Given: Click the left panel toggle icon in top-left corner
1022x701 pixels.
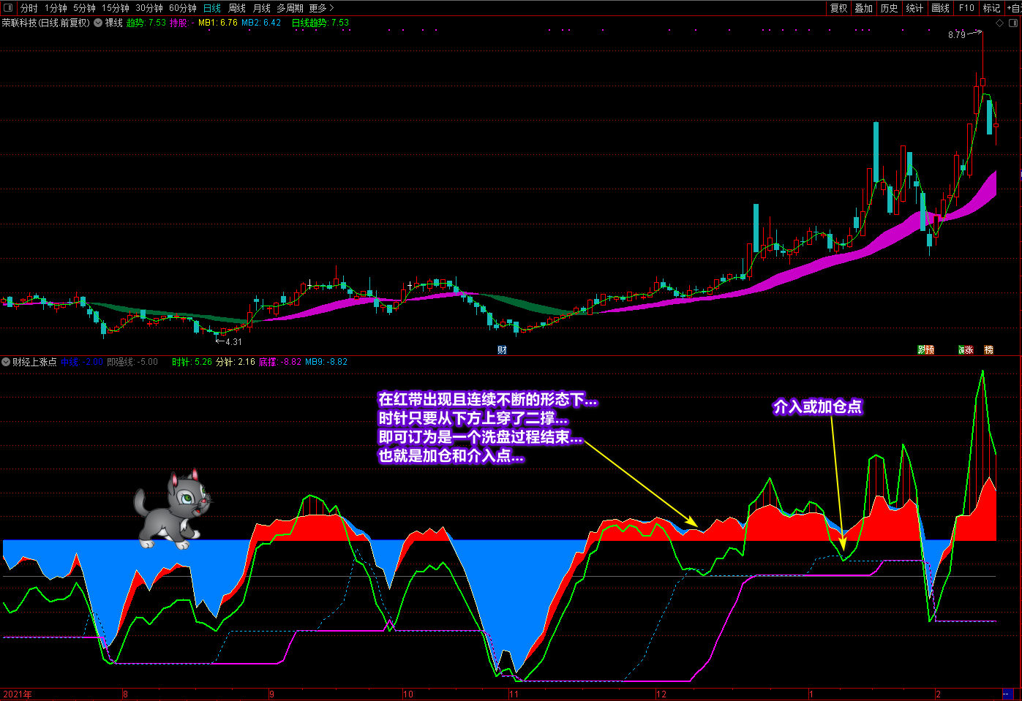Looking at the screenshot, I should 8,8.
